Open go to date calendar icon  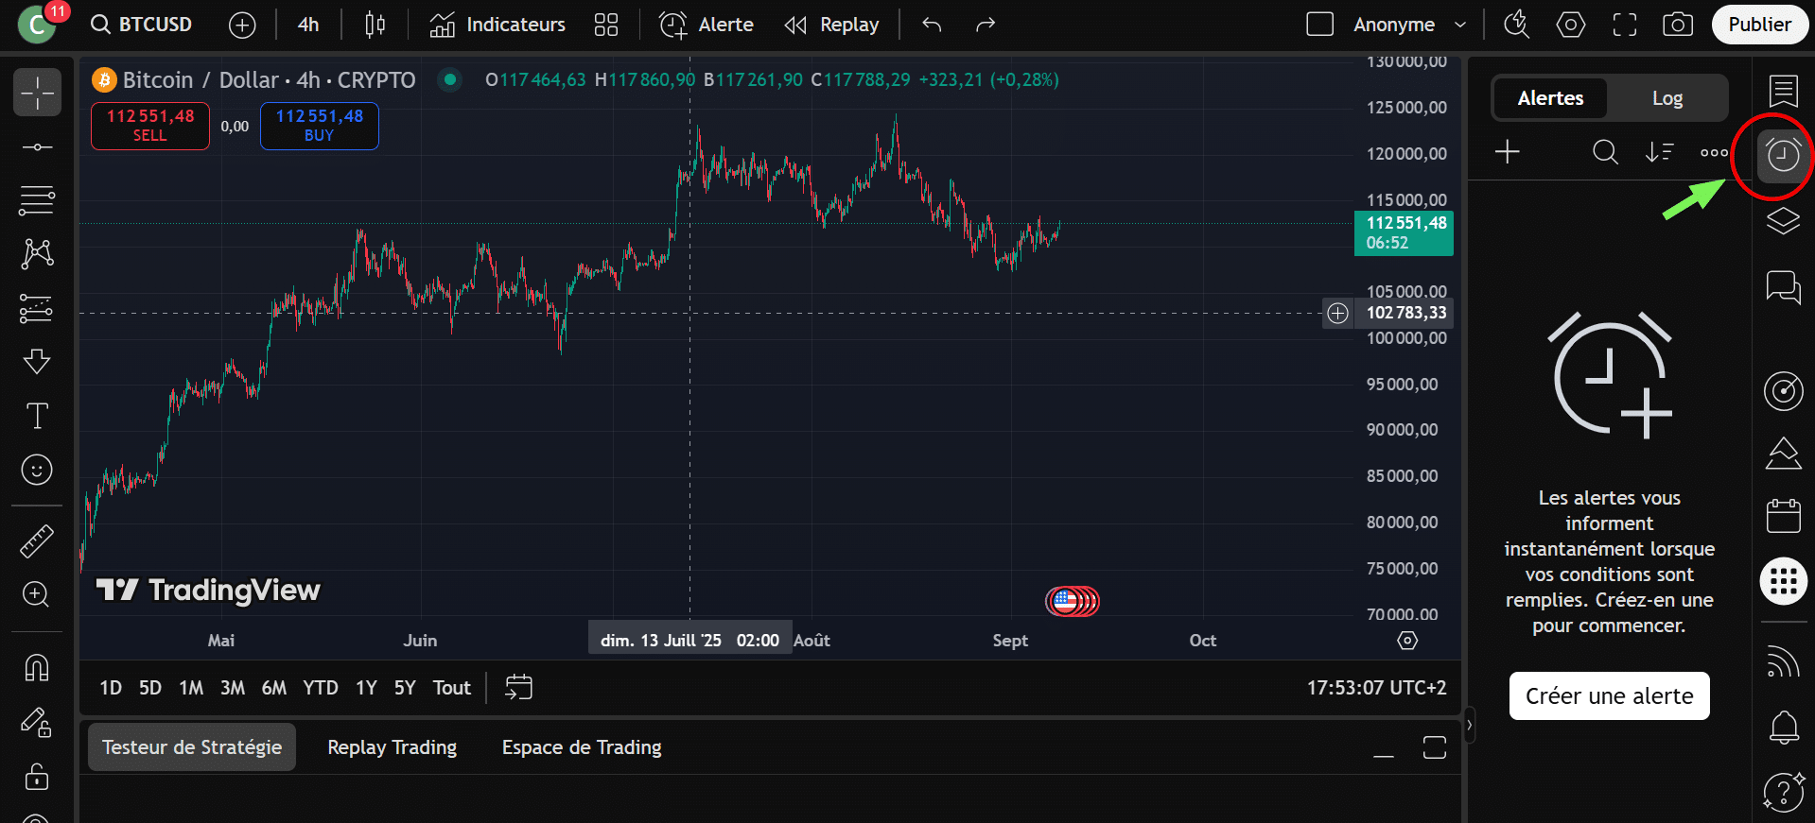(x=518, y=688)
